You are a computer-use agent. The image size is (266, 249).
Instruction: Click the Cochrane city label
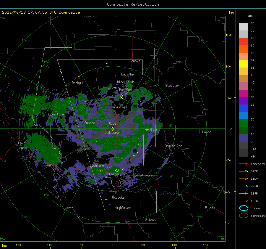(x=97, y=166)
